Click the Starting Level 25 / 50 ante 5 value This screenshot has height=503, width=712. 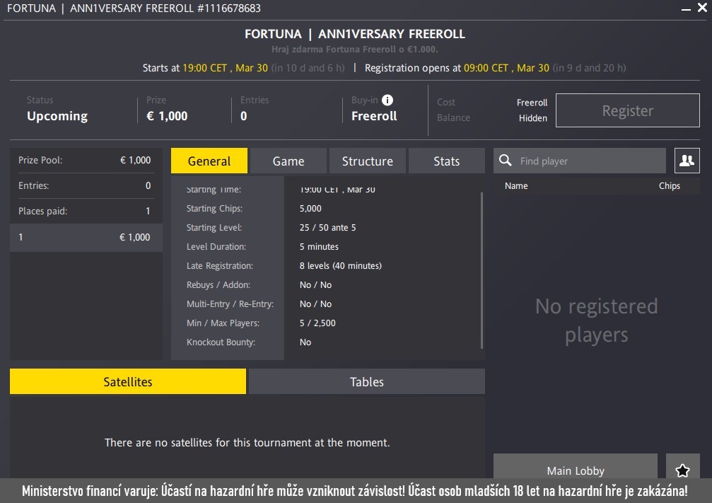click(328, 228)
